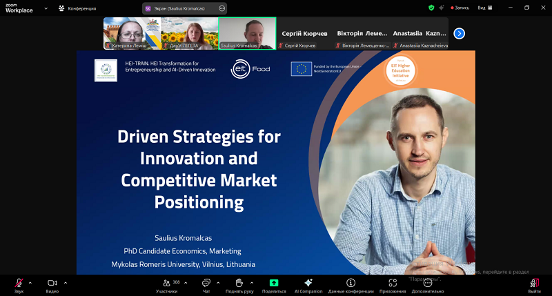Screen dimensions: 552x296
Task: Open the Zoom Workplace dropdown arrow
Action: (46, 8)
